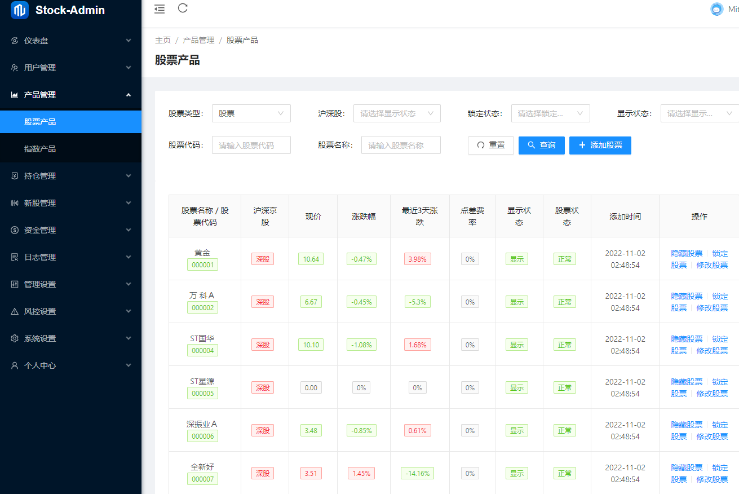Hide the ST国华 stock via 隐藏股票
The image size is (739, 494).
687,339
